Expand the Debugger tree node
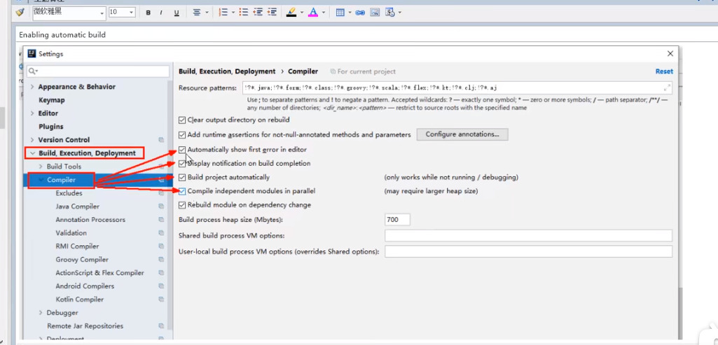The width and height of the screenshot is (718, 345). tap(41, 313)
